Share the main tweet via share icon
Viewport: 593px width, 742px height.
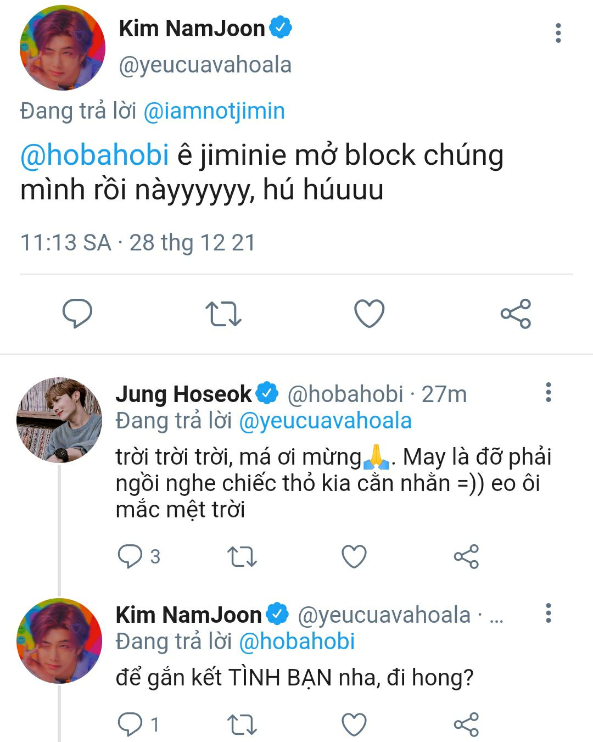[x=516, y=314]
